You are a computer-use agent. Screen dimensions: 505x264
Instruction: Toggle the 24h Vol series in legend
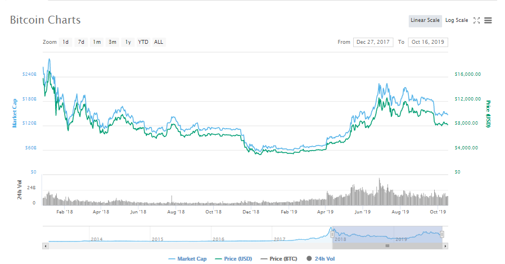point(321,259)
